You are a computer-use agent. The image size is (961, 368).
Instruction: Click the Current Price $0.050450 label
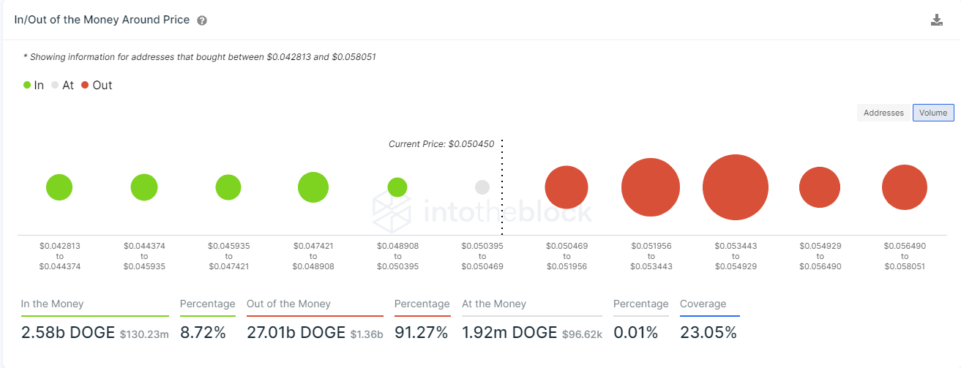click(x=444, y=144)
